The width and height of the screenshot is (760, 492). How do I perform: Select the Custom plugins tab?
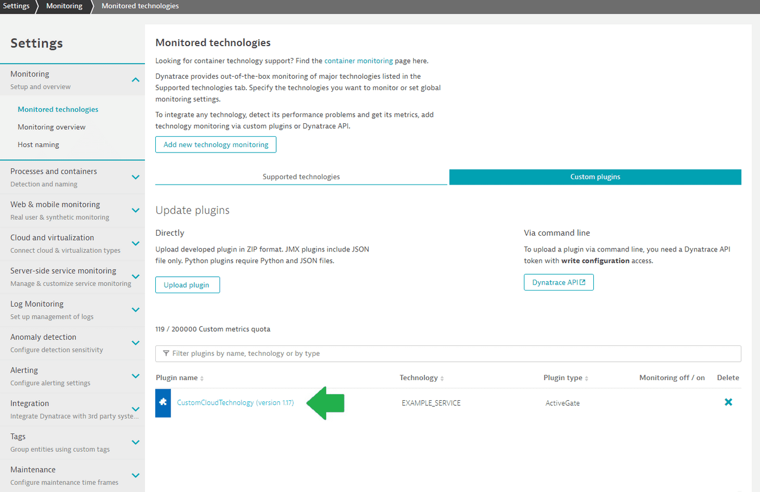pyautogui.click(x=595, y=176)
